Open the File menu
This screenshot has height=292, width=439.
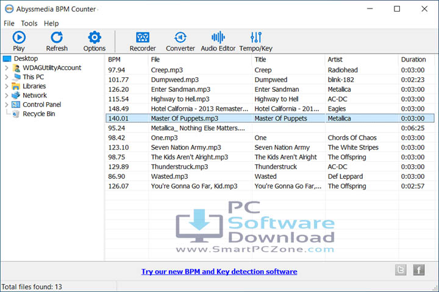click(x=9, y=24)
